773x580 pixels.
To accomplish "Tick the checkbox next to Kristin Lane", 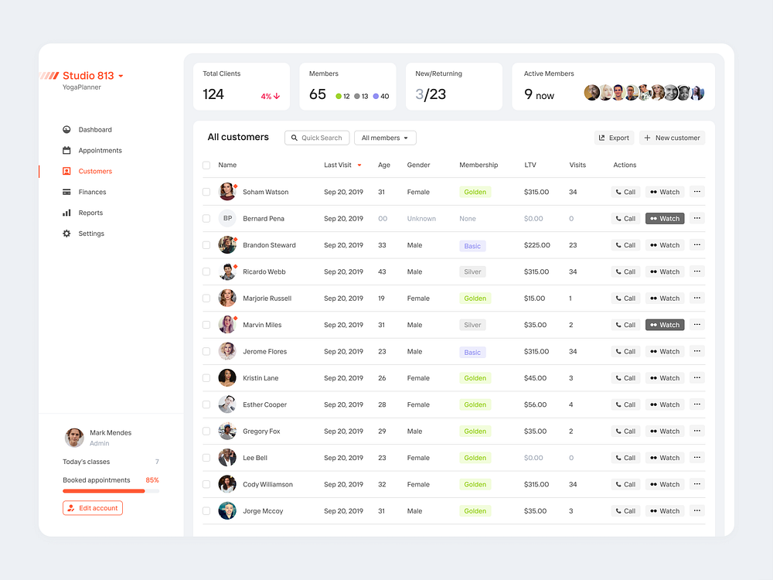I will pyautogui.click(x=206, y=377).
